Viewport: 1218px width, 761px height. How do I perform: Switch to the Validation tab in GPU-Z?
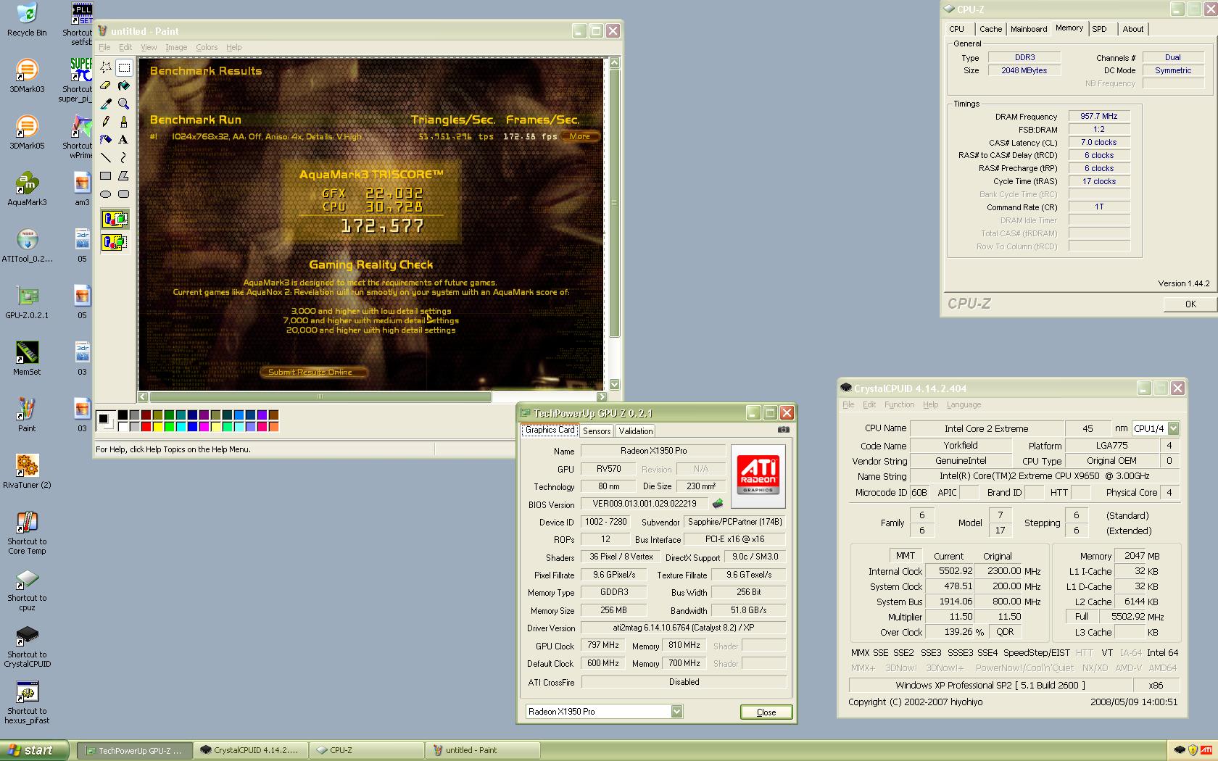pos(636,431)
